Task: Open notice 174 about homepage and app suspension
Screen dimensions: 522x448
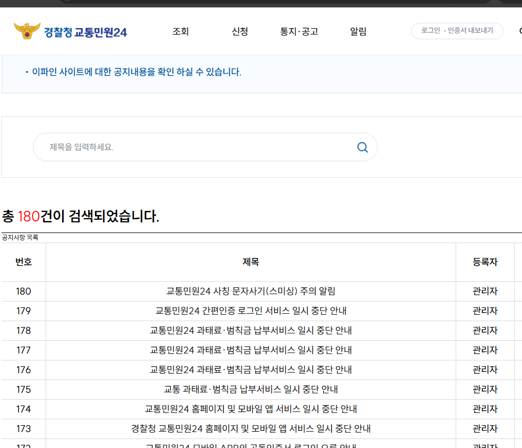Action: coord(250,409)
